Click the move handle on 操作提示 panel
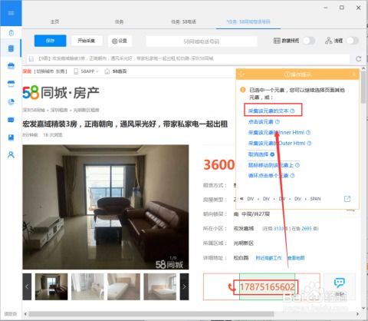368x321 pixels. (x=242, y=74)
